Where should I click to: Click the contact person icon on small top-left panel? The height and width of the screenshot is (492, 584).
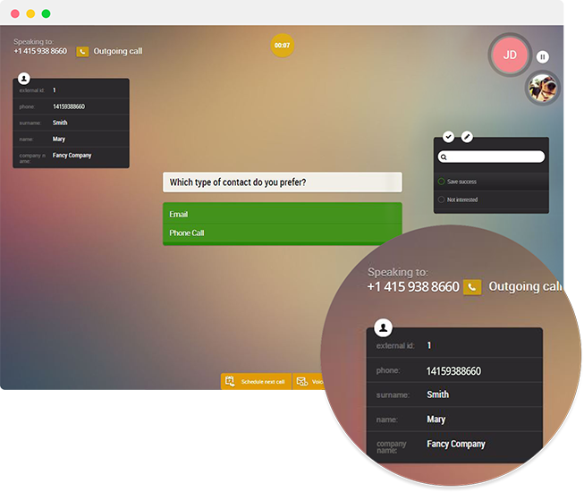point(23,79)
